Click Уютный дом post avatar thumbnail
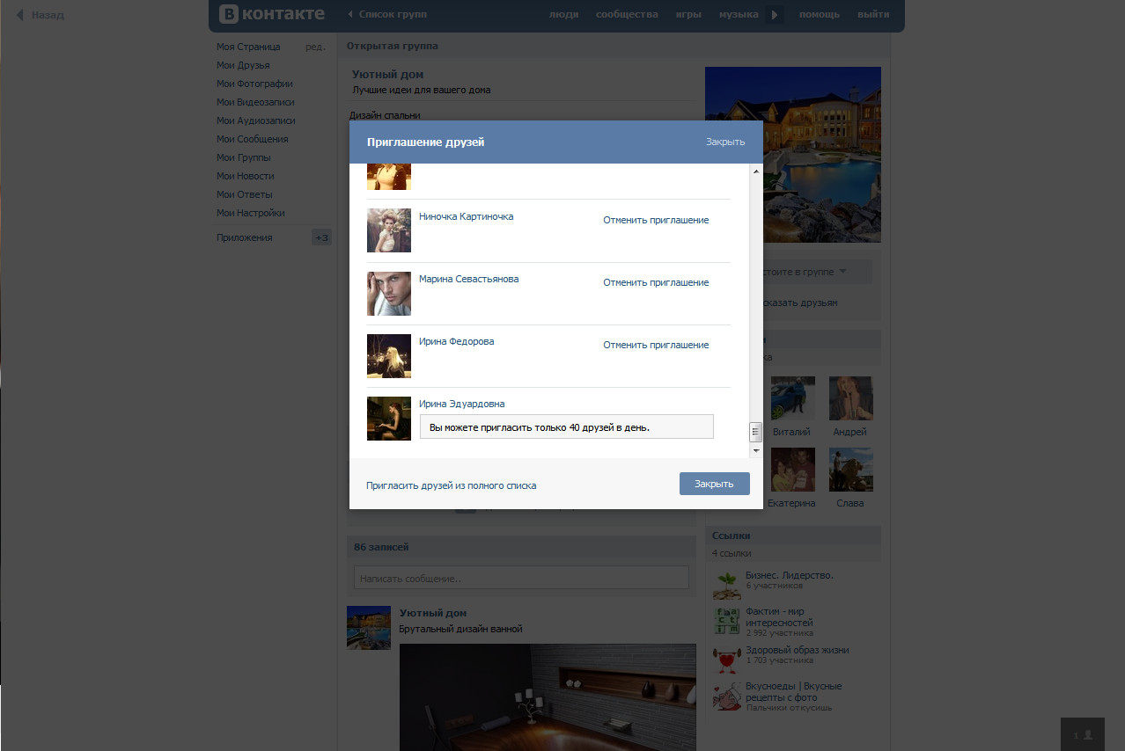The image size is (1125, 751). (x=369, y=627)
